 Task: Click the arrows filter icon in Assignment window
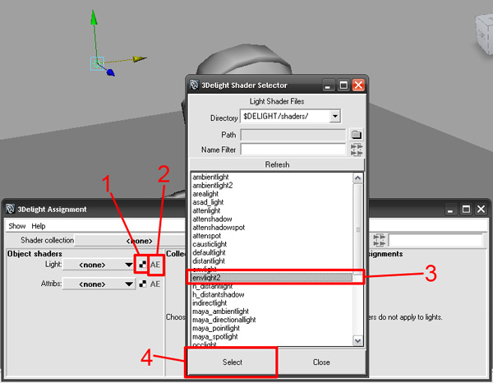click(379, 240)
